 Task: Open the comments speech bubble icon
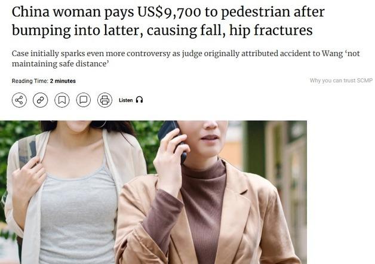click(x=83, y=100)
